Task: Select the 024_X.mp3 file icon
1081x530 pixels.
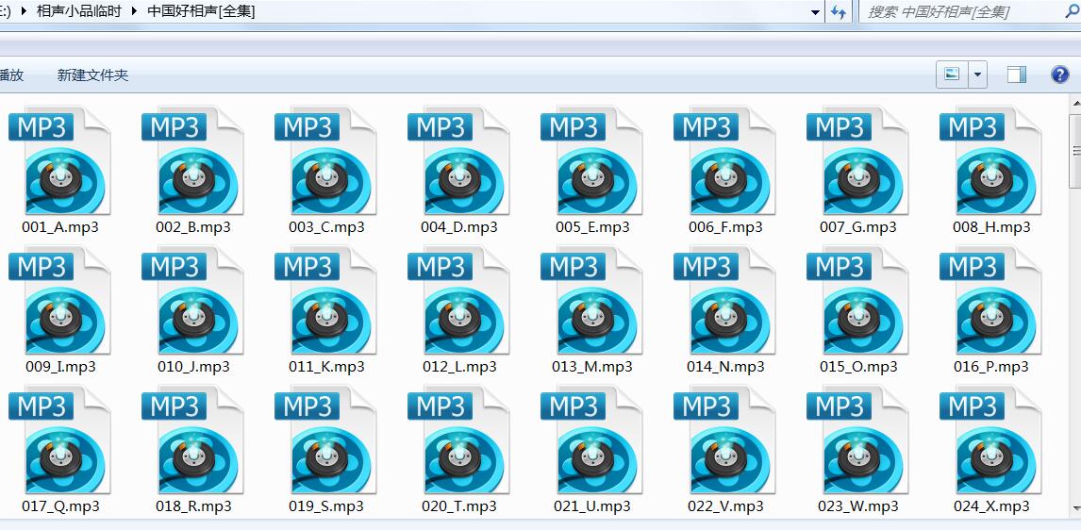Action: coord(991,440)
